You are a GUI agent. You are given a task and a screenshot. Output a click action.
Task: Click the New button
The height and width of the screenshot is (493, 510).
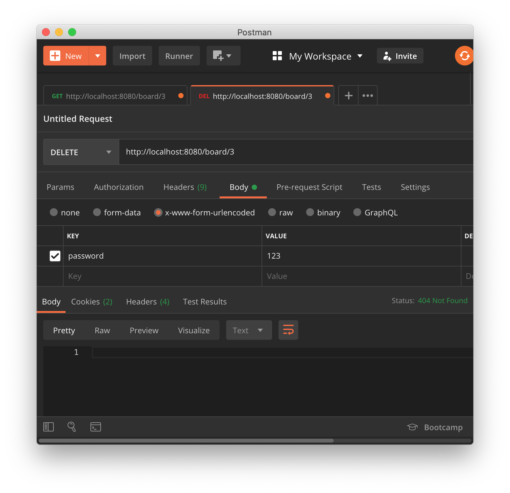[66, 56]
